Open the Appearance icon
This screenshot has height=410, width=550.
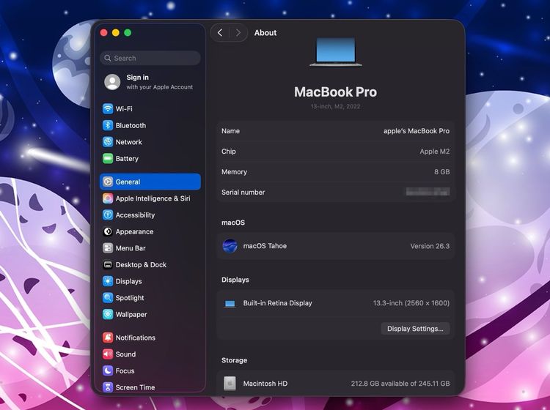pyautogui.click(x=108, y=231)
